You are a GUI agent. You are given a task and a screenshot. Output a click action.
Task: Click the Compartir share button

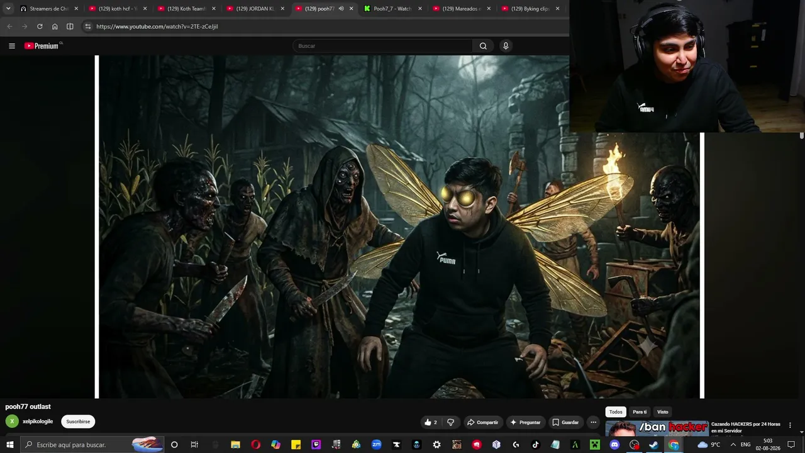pyautogui.click(x=482, y=422)
